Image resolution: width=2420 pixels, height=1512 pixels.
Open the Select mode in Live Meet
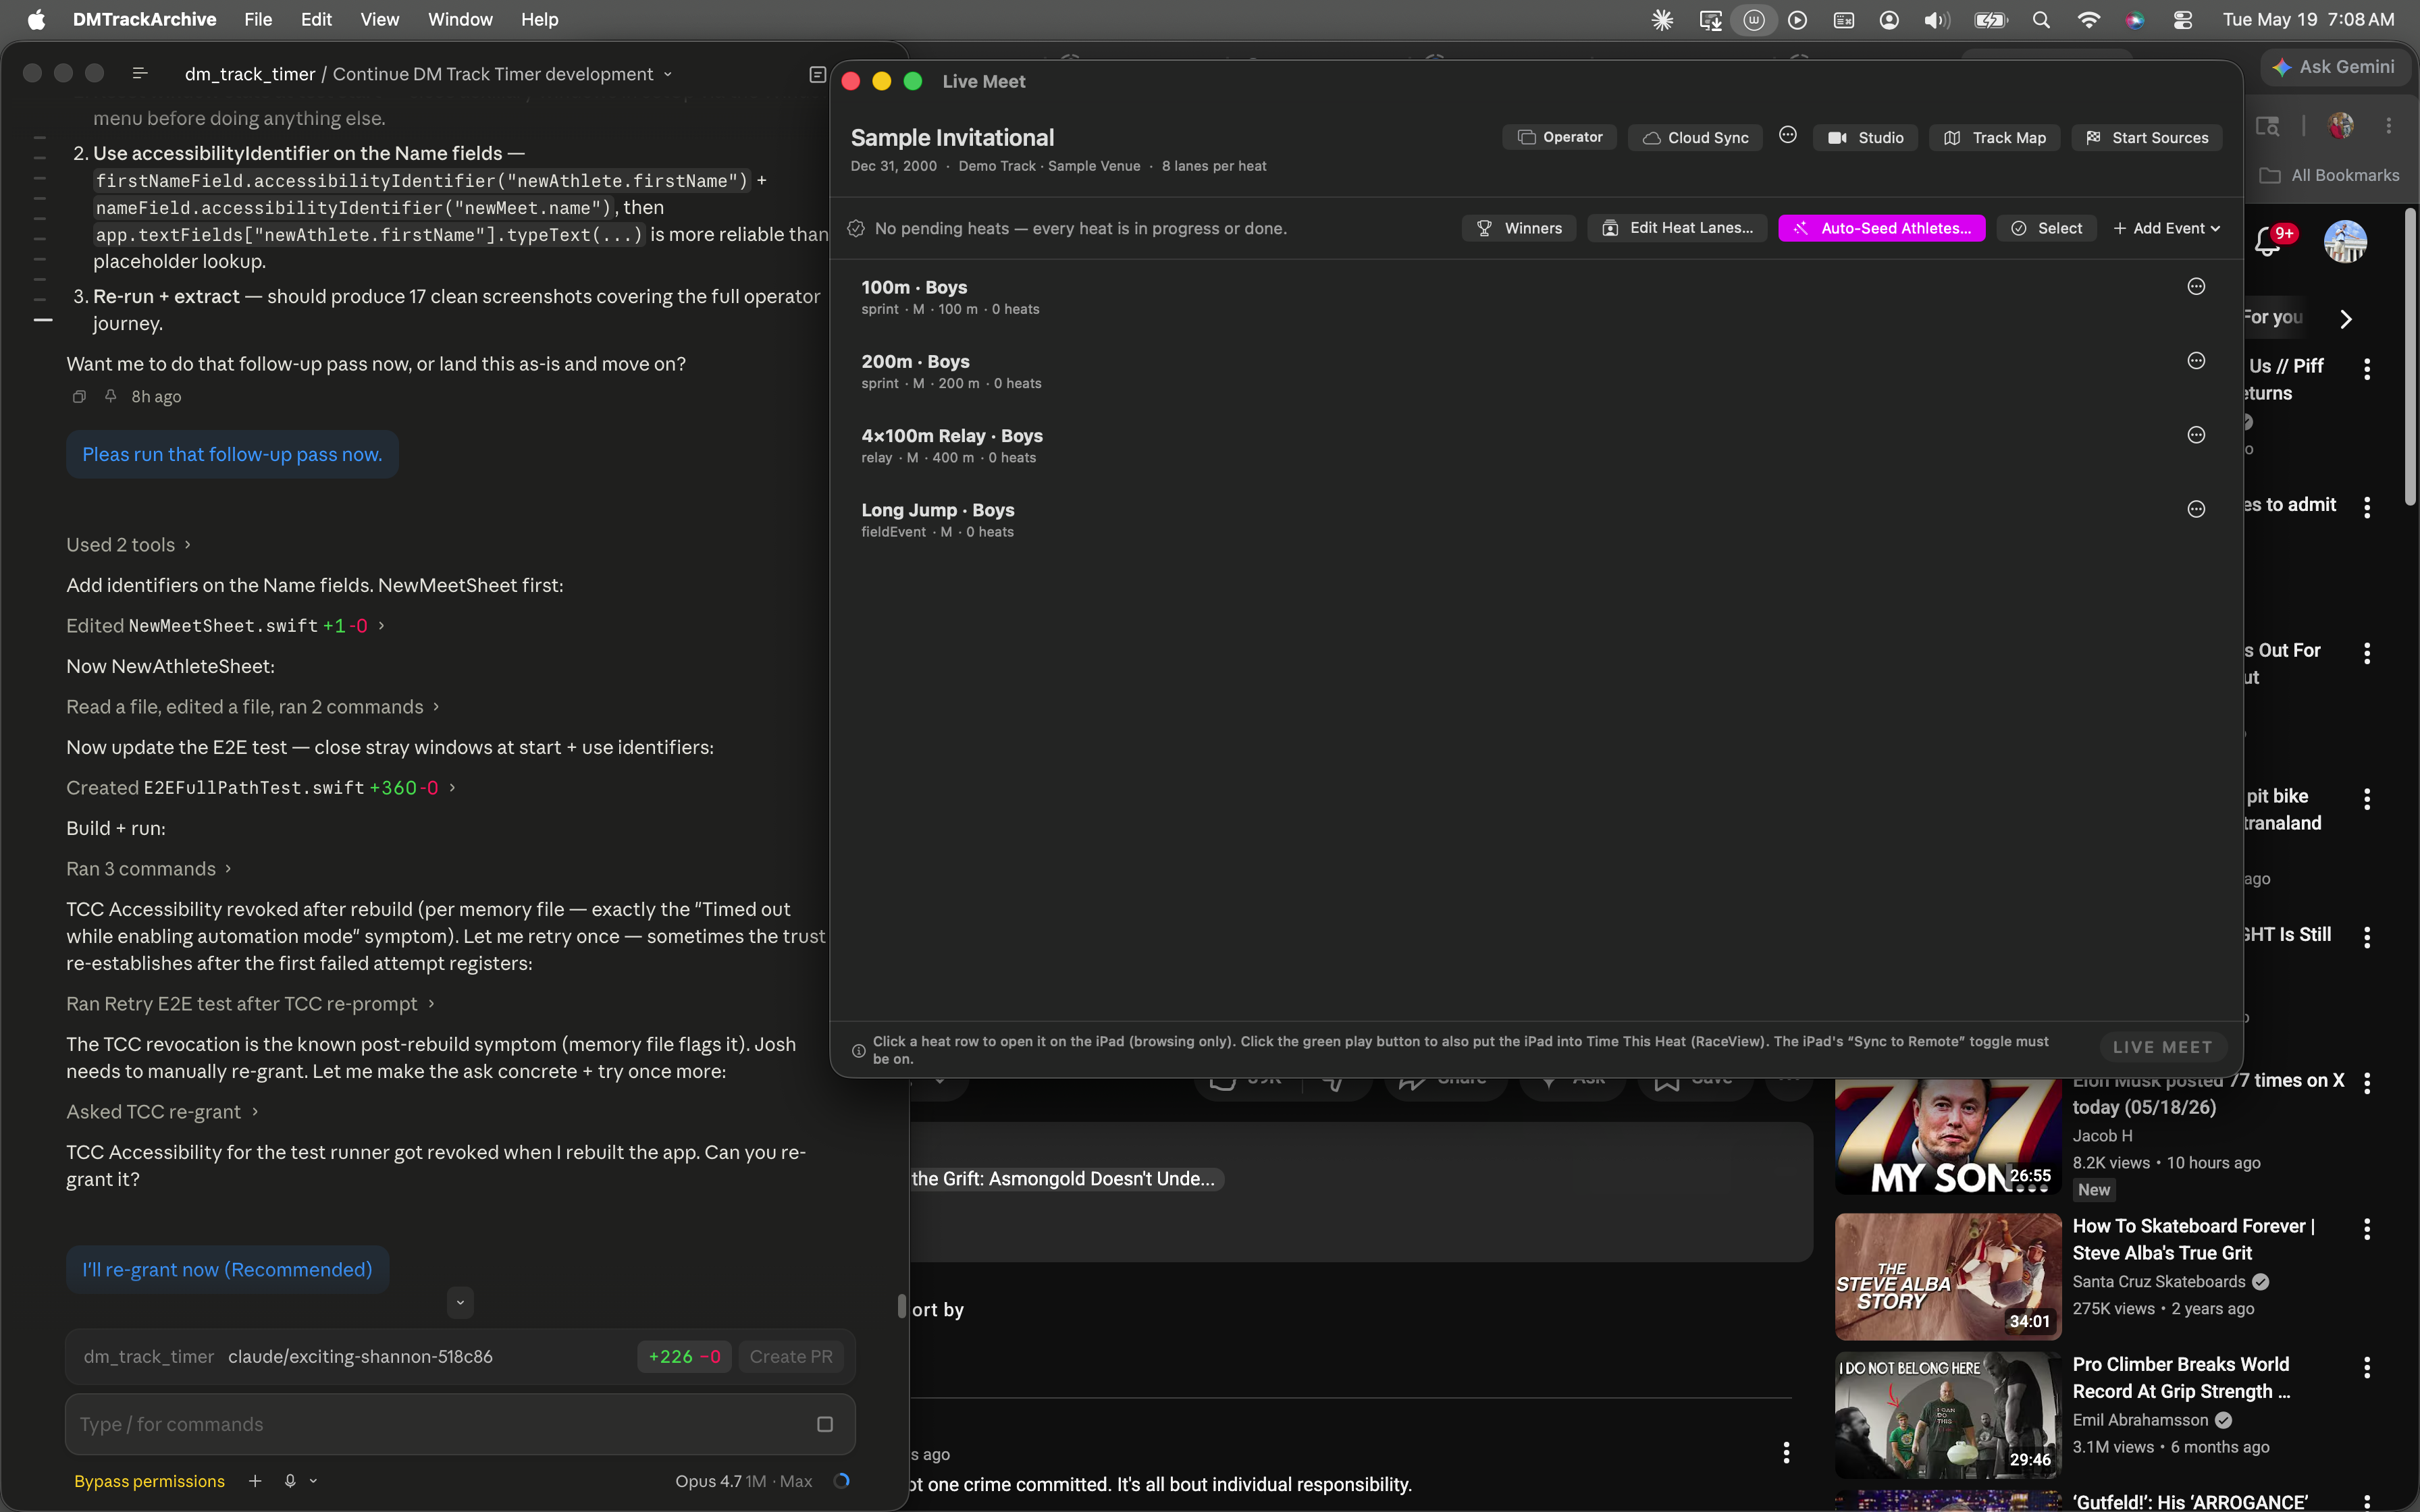(2047, 228)
